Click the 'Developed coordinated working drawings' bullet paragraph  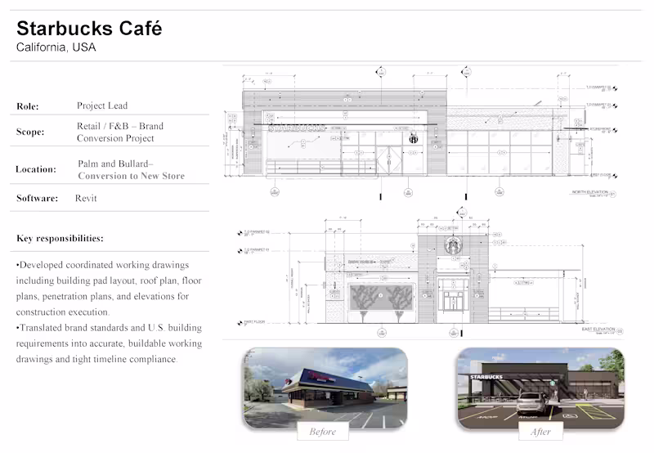109,288
